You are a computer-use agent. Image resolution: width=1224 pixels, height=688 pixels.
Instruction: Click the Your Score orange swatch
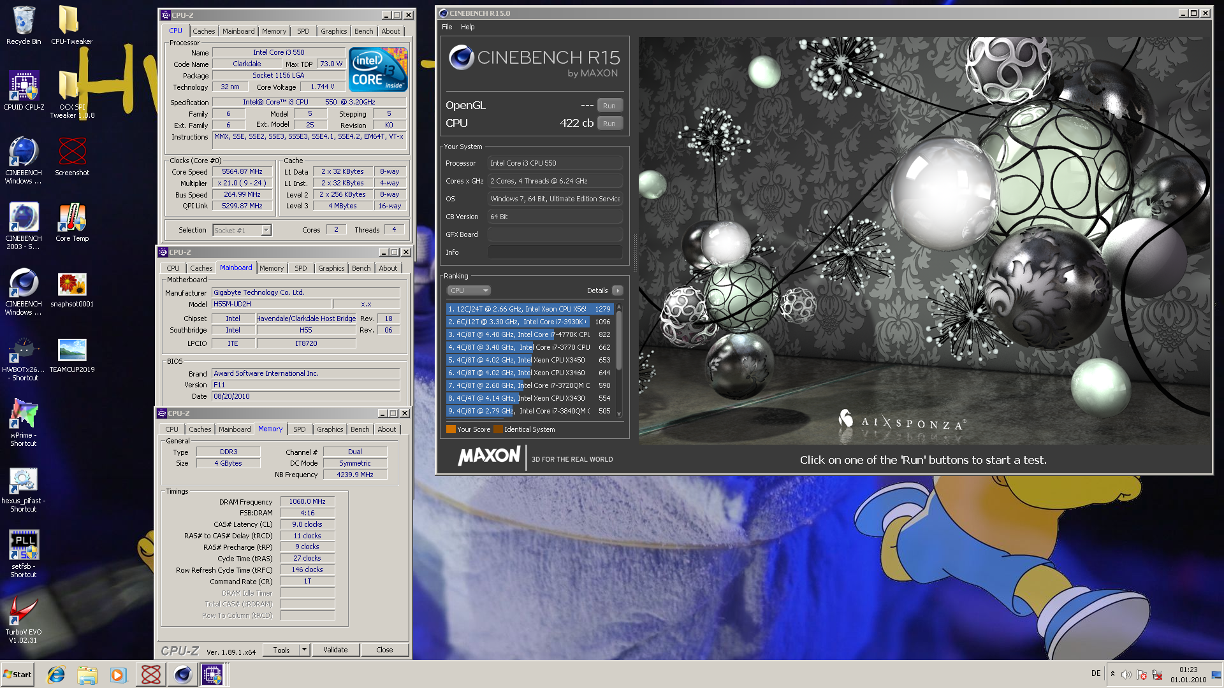coord(451,429)
